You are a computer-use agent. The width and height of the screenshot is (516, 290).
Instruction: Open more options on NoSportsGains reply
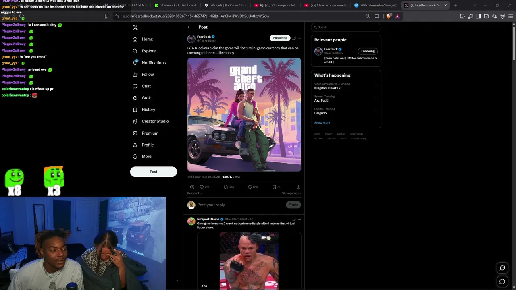coord(299,219)
